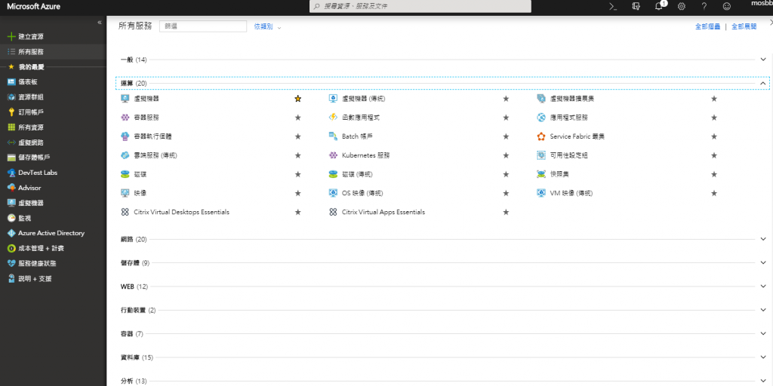Image resolution: width=773 pixels, height=386 pixels.
Task: Click the Help + support icon in sidebar
Action: 11,279
